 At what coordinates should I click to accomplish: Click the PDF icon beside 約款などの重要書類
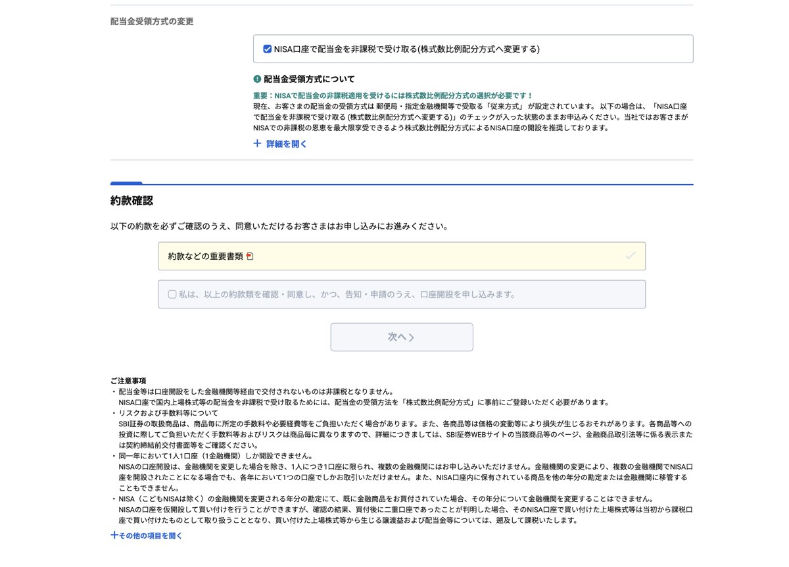pyautogui.click(x=250, y=256)
